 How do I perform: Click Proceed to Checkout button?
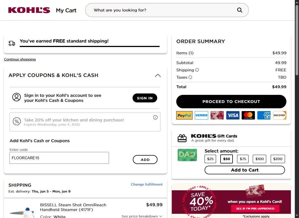click(x=231, y=102)
